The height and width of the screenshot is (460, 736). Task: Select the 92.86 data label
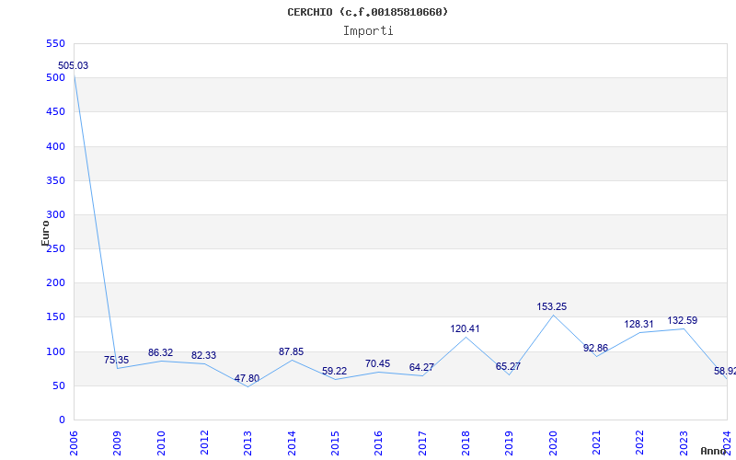[595, 348]
